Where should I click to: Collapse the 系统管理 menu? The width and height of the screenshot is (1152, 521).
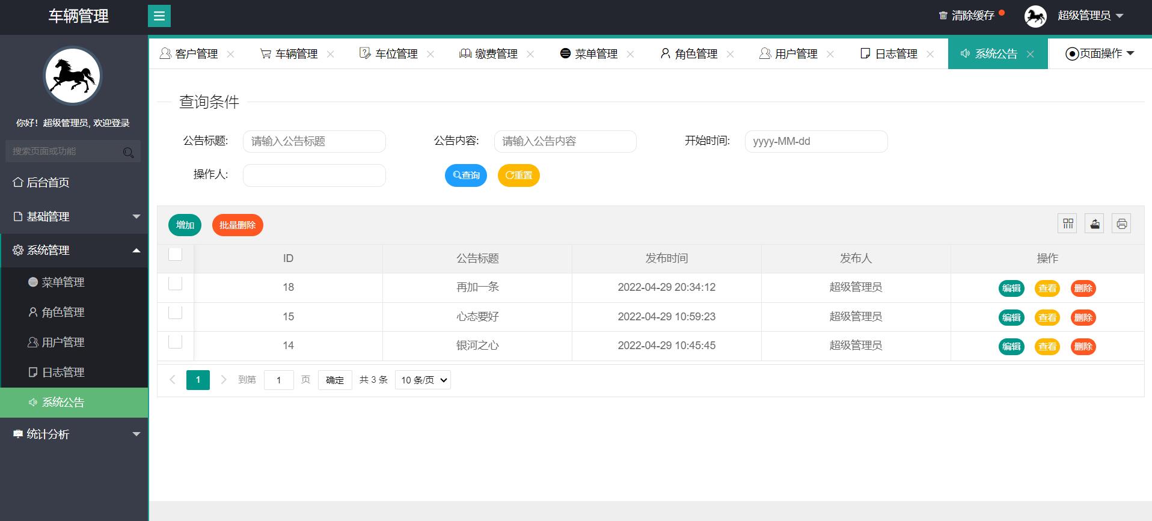(x=74, y=250)
